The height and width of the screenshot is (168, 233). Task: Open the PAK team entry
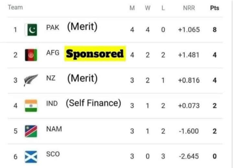(x=53, y=28)
